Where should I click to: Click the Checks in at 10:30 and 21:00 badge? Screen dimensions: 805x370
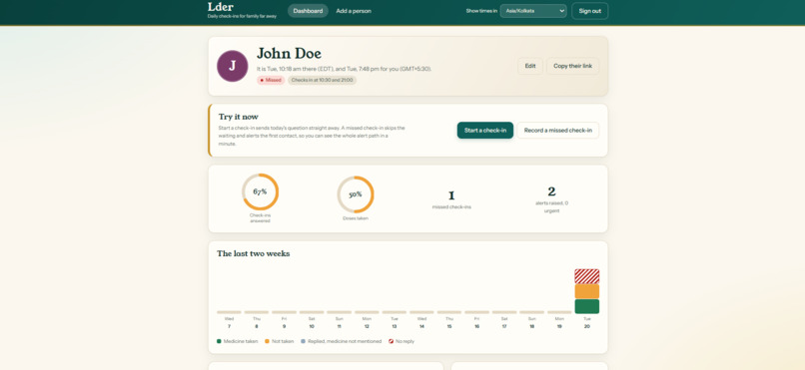pyautogui.click(x=322, y=80)
